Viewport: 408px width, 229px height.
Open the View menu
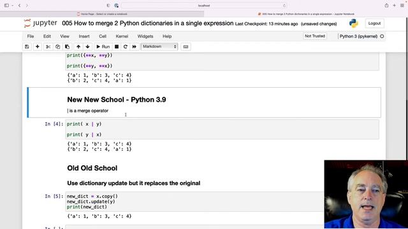click(64, 36)
